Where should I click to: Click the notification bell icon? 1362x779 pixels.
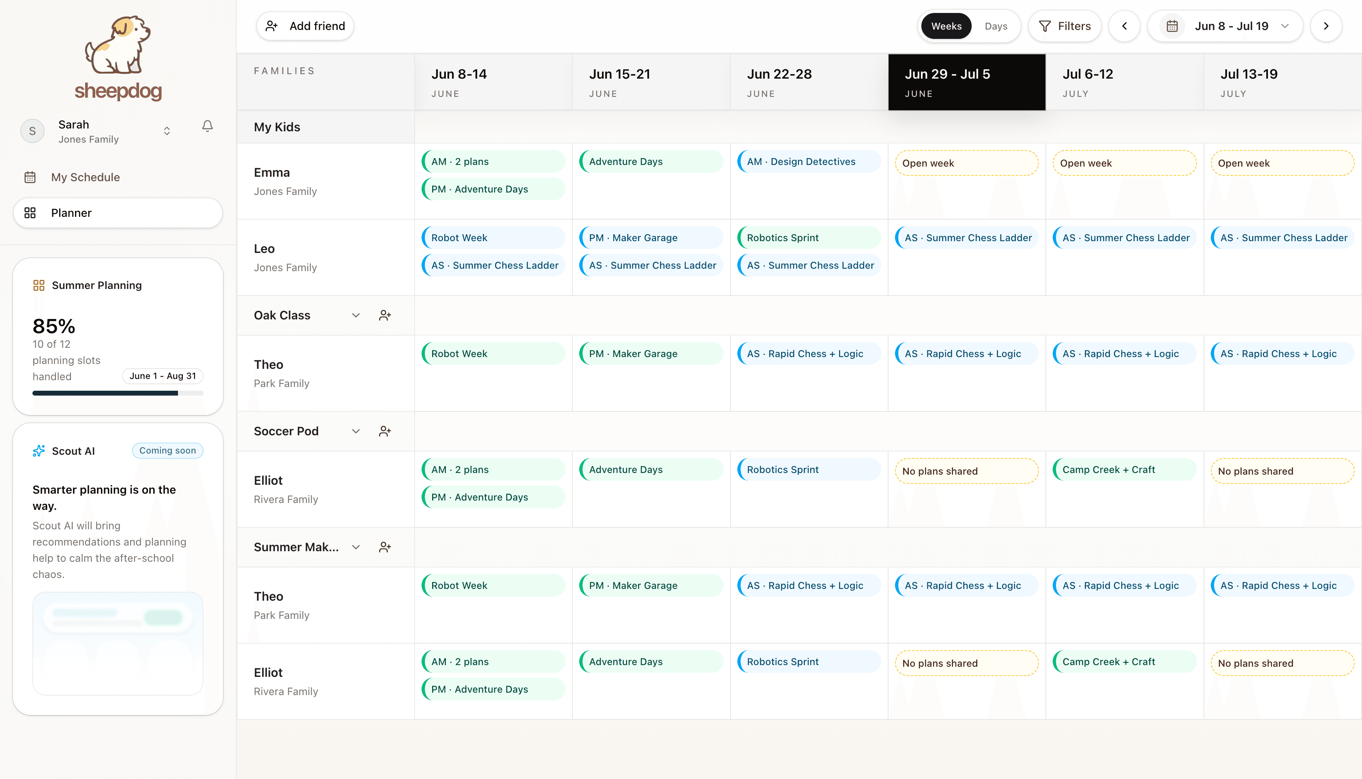[x=208, y=126]
